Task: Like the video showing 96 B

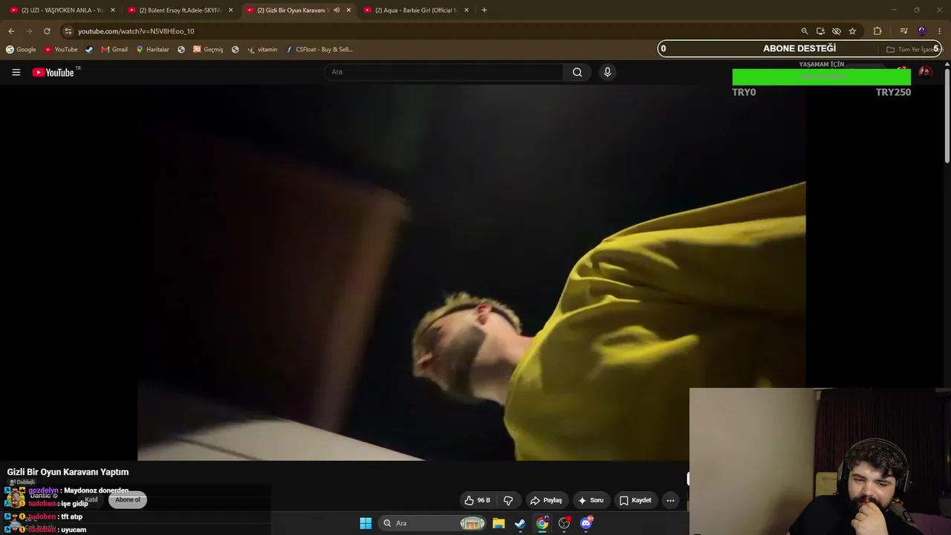Action: tap(477, 500)
